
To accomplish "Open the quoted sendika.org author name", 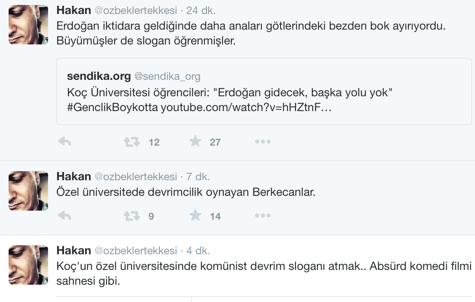I will coord(99,76).
